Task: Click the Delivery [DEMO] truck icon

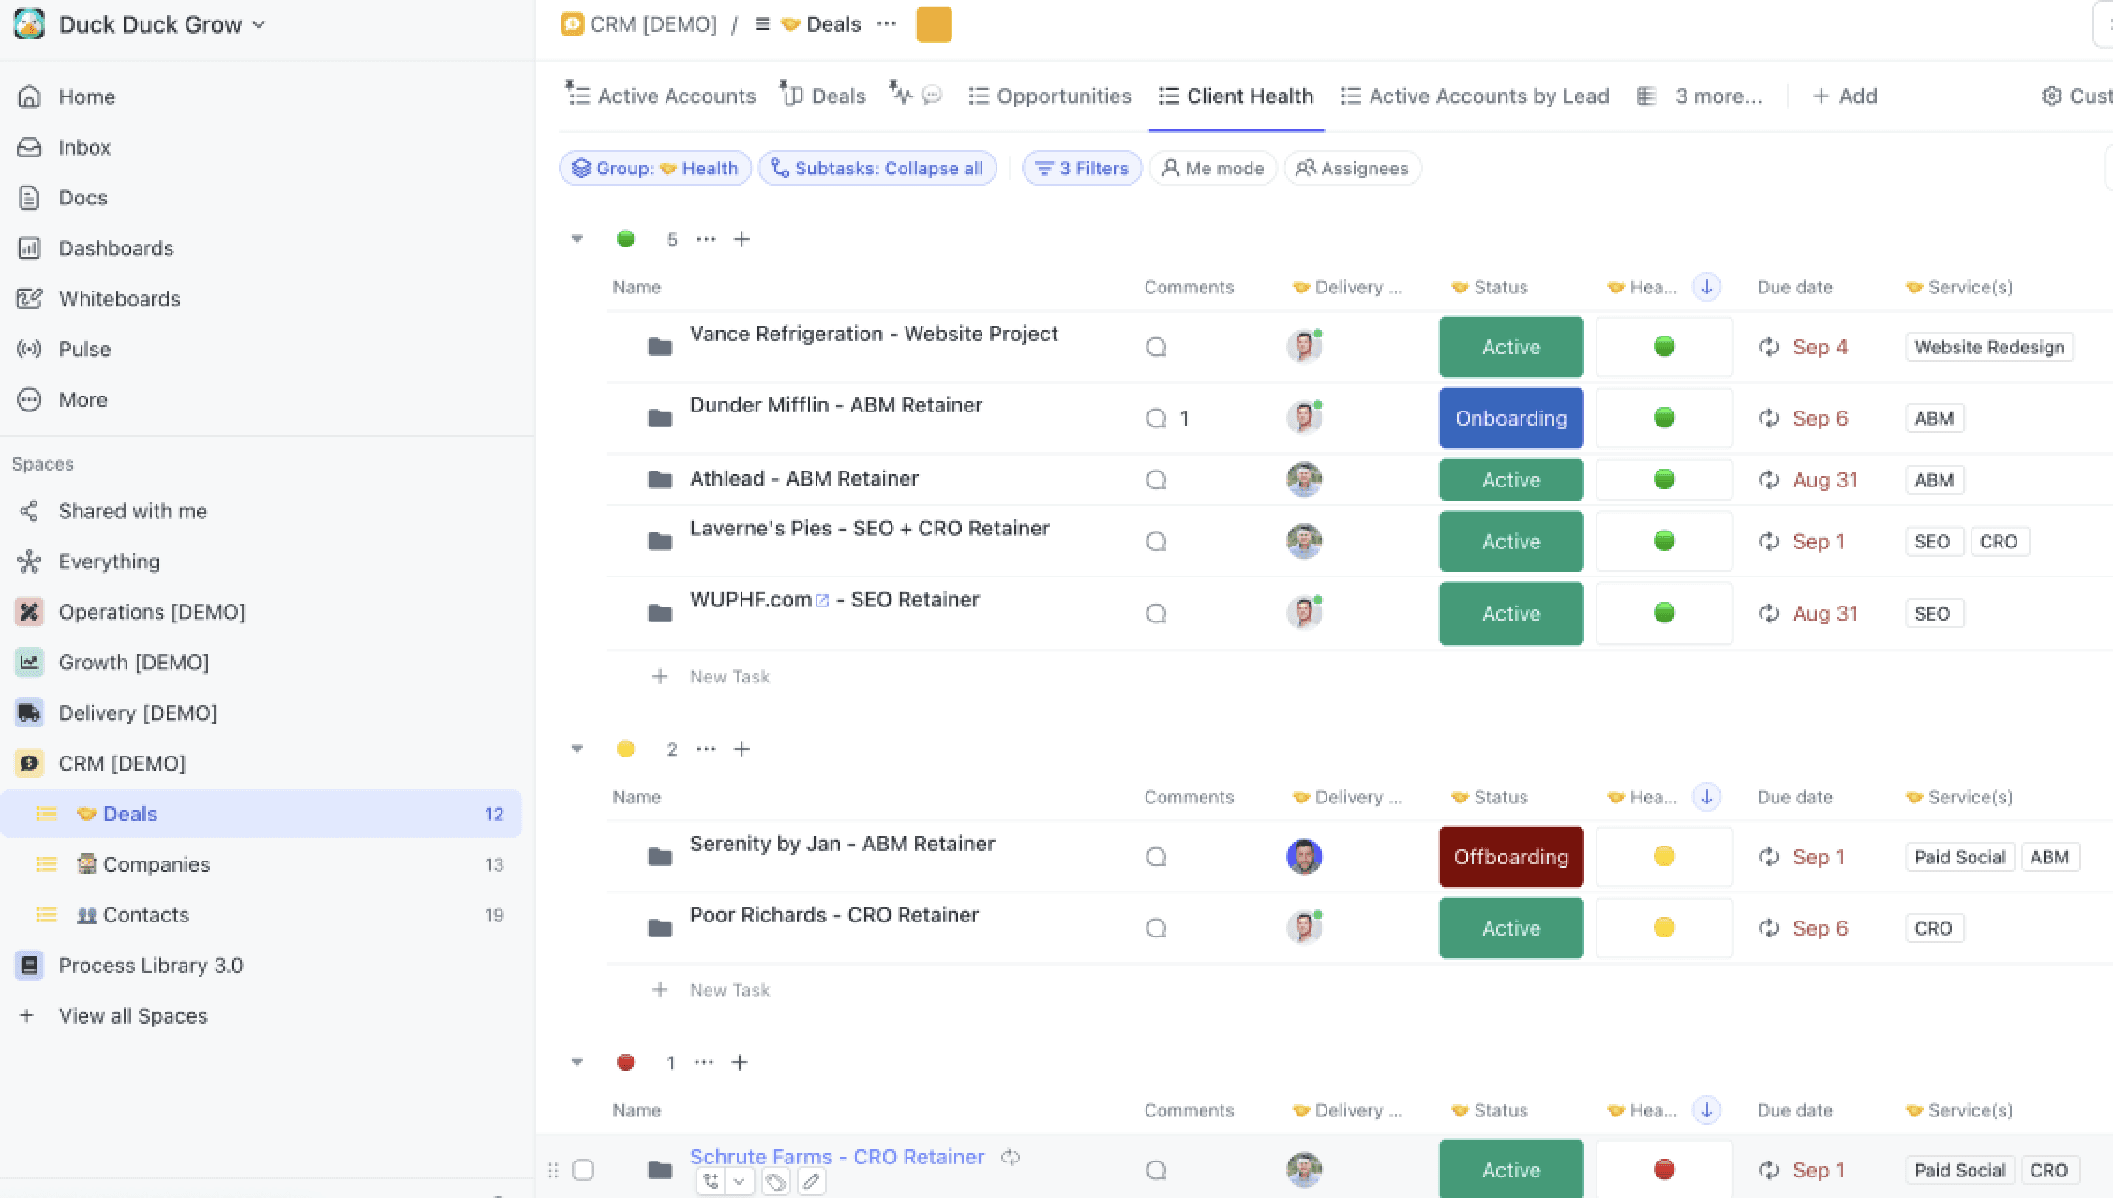Action: (29, 713)
